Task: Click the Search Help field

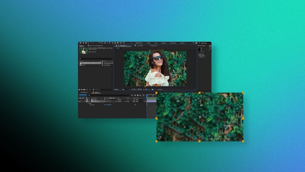Action: pyautogui.click(x=203, y=43)
